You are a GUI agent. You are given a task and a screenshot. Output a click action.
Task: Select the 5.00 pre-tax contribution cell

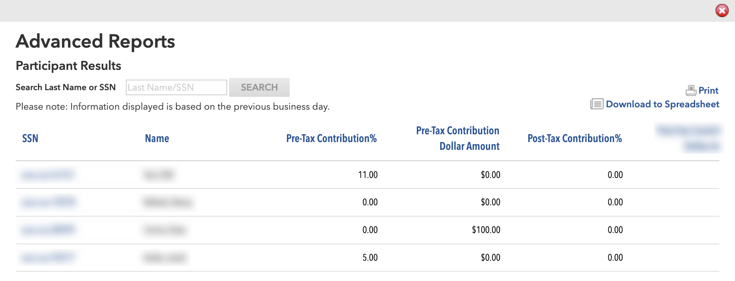pos(369,258)
